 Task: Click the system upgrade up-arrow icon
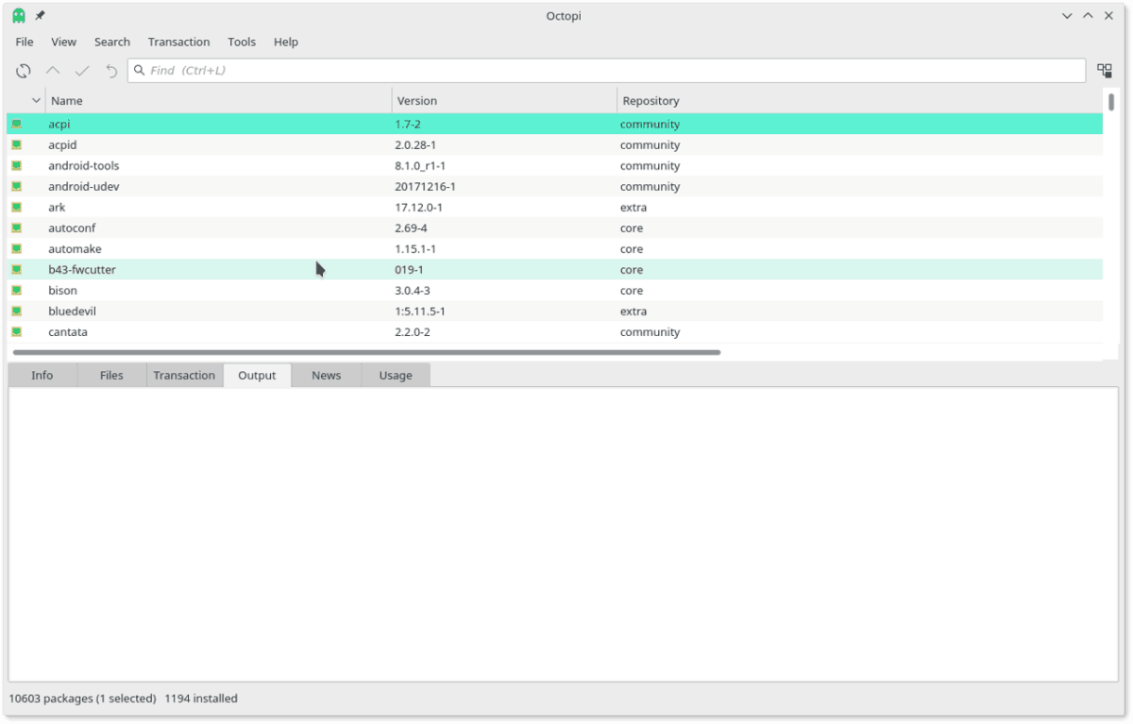tap(53, 71)
